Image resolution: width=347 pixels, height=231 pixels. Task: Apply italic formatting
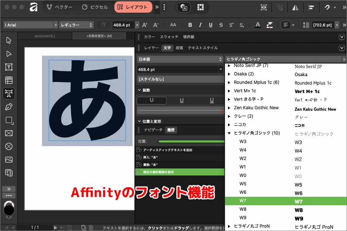[x=200, y=25]
